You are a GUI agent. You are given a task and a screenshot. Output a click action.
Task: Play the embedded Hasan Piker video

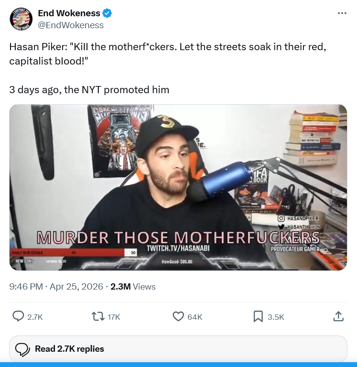pos(178,187)
